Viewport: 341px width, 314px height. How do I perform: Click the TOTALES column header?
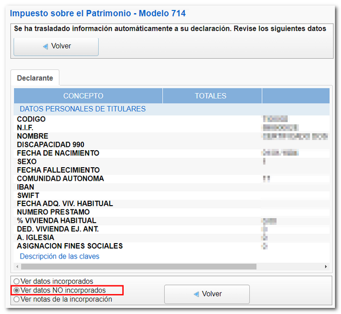coord(210,96)
